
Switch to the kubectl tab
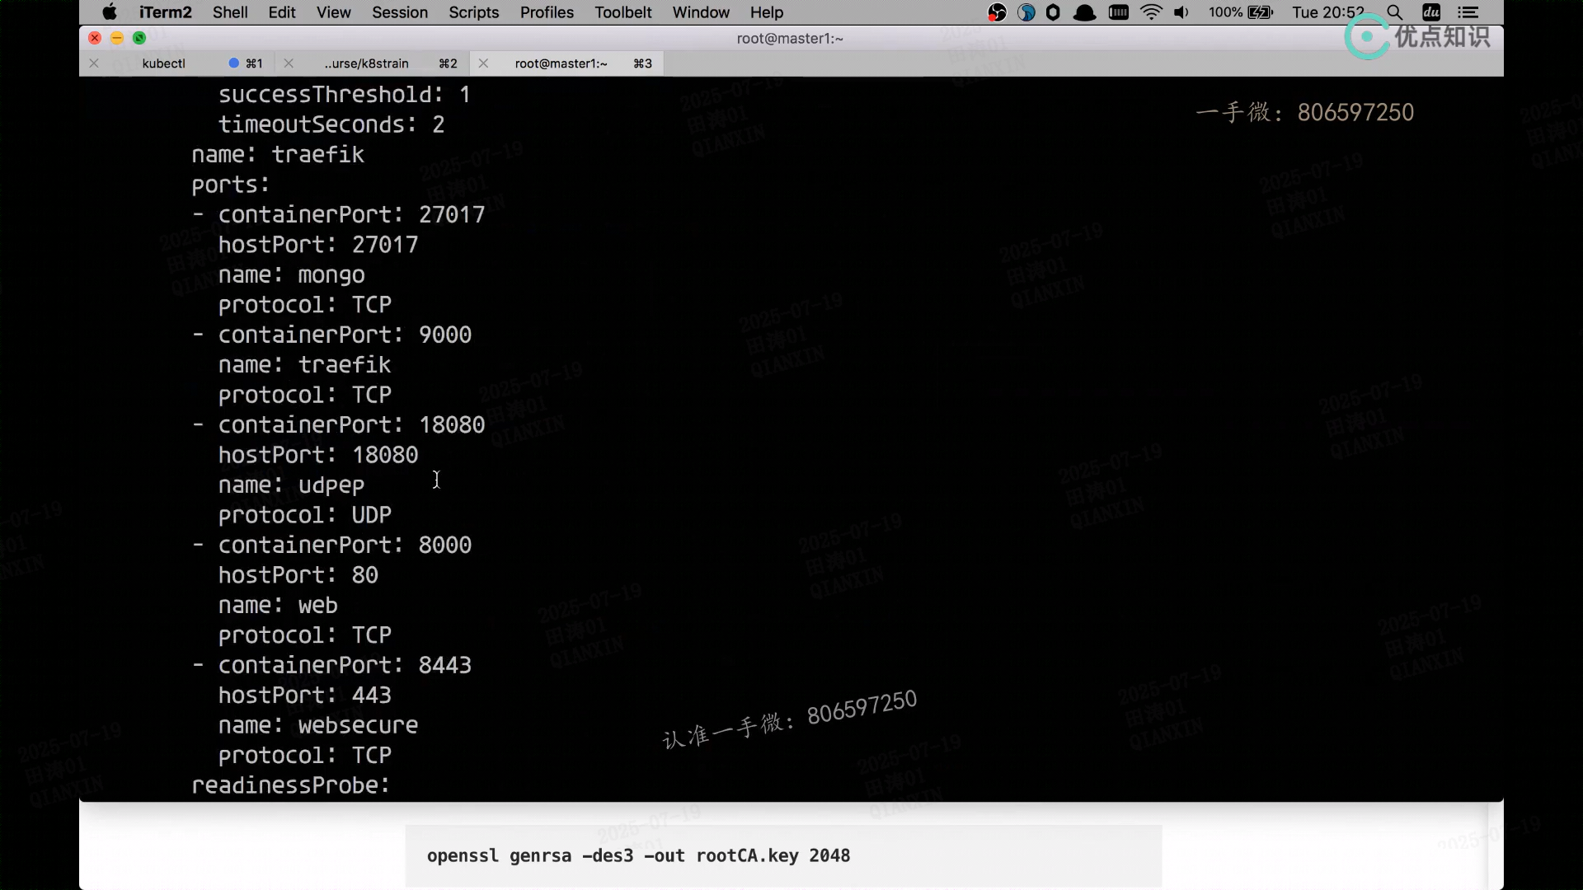[164, 63]
